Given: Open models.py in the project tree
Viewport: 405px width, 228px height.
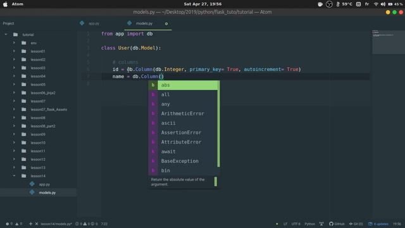Looking at the screenshot, I should click(47, 193).
